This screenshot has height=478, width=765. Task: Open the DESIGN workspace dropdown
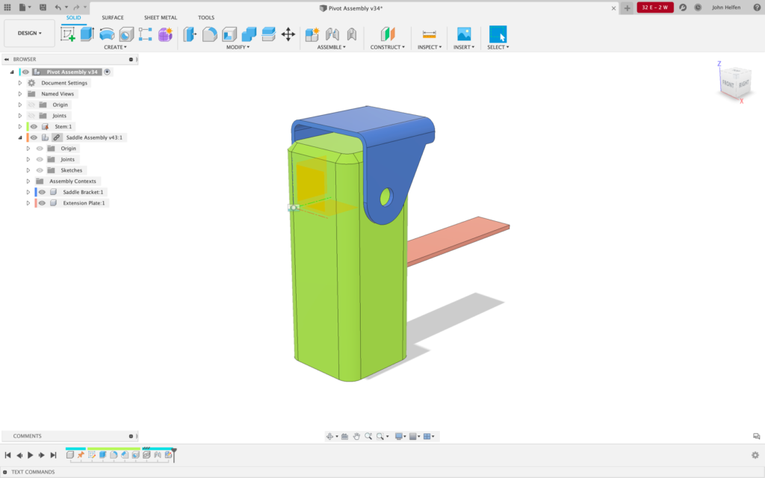(x=30, y=33)
